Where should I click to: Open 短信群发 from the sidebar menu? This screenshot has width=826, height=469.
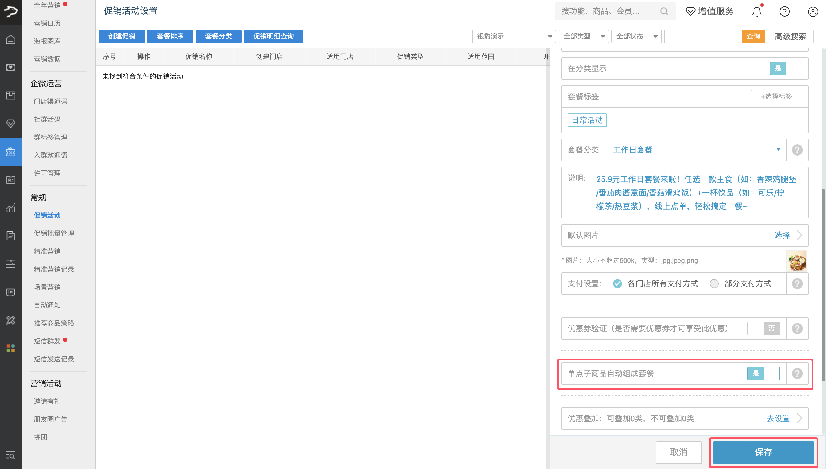47,341
